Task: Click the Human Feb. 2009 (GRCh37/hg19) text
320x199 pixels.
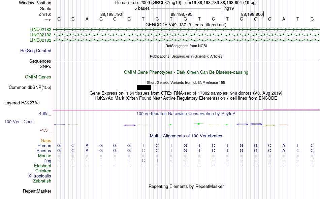Action: tap(148, 3)
